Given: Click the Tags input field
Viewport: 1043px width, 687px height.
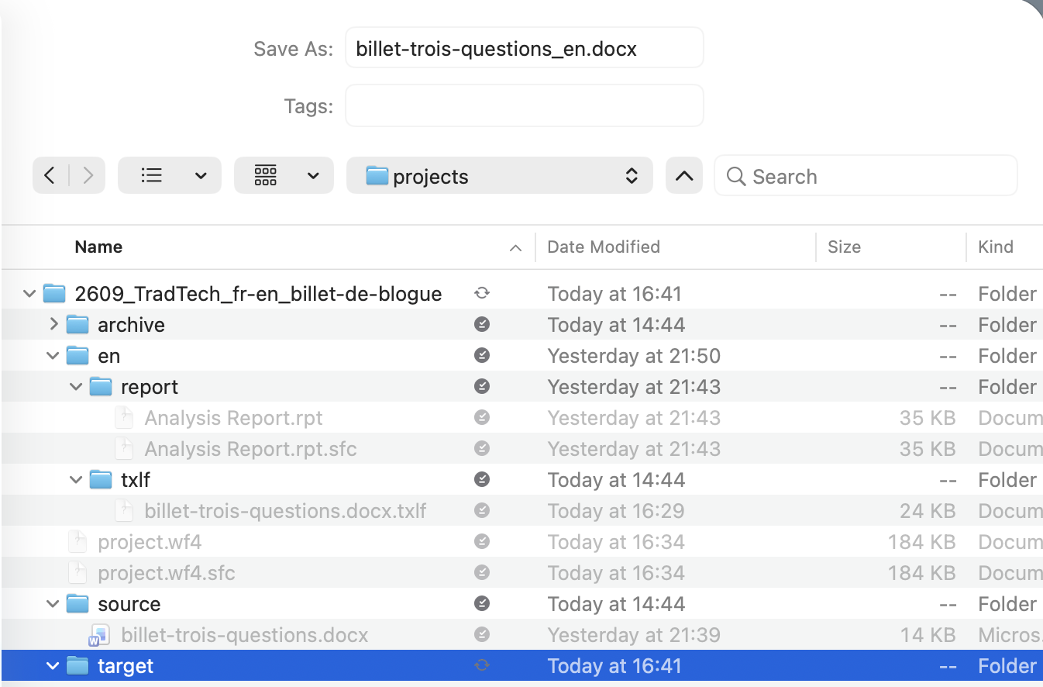Looking at the screenshot, I should [x=524, y=105].
